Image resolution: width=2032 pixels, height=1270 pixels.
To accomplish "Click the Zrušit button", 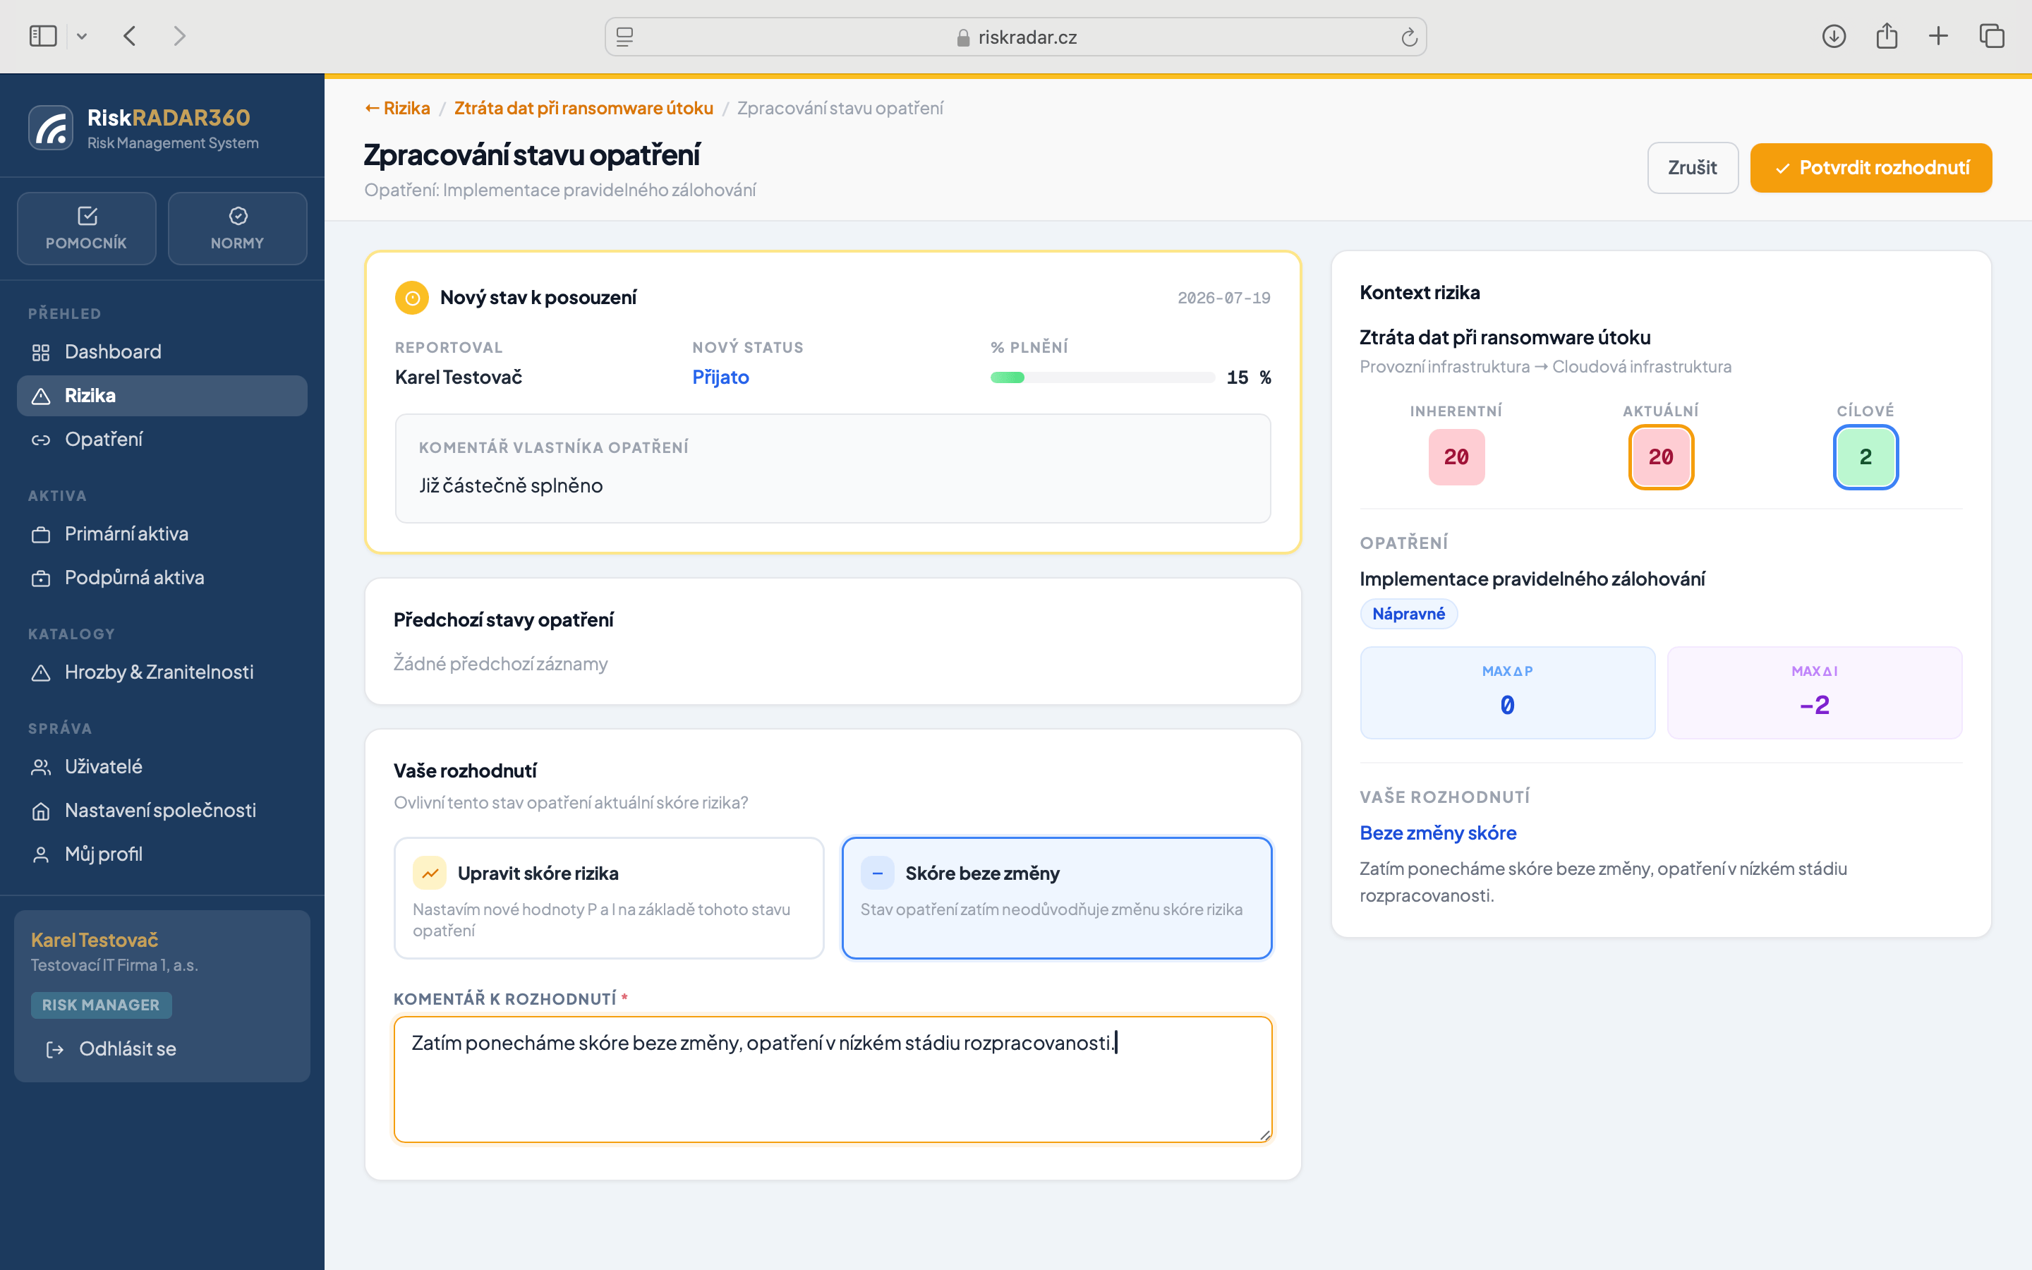I will (1693, 168).
